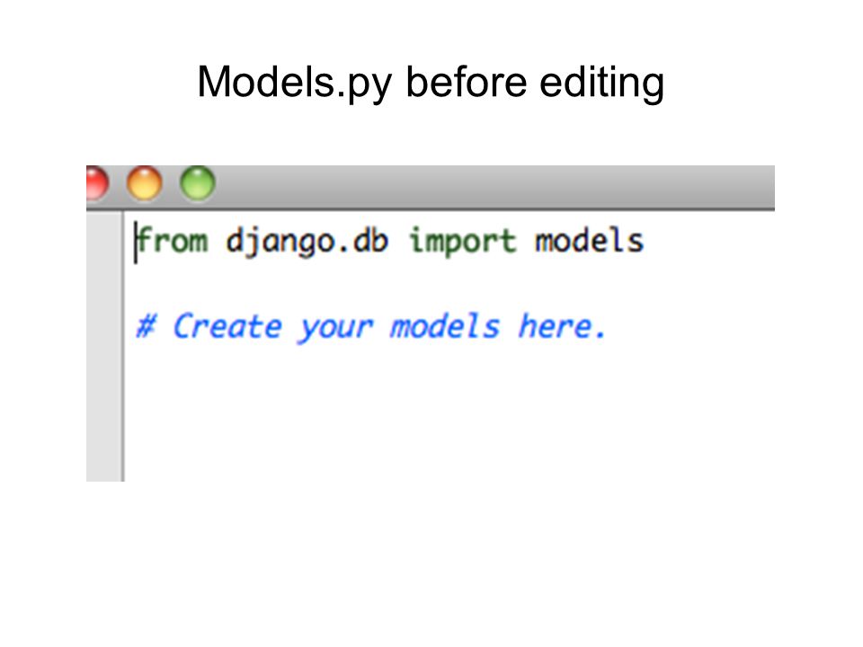Click the red close window button

click(x=96, y=183)
